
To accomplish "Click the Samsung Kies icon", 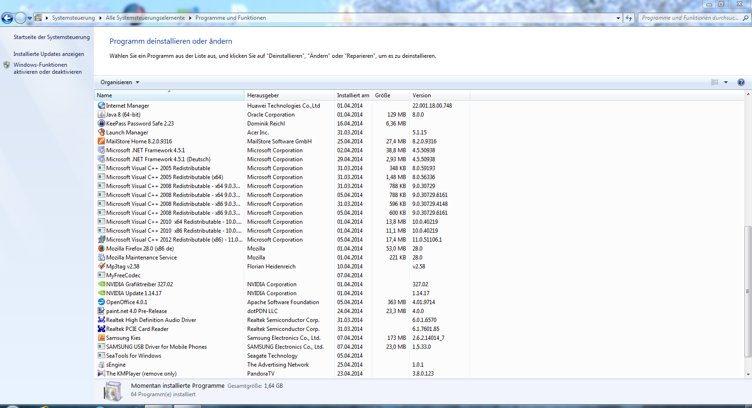I will click(101, 338).
